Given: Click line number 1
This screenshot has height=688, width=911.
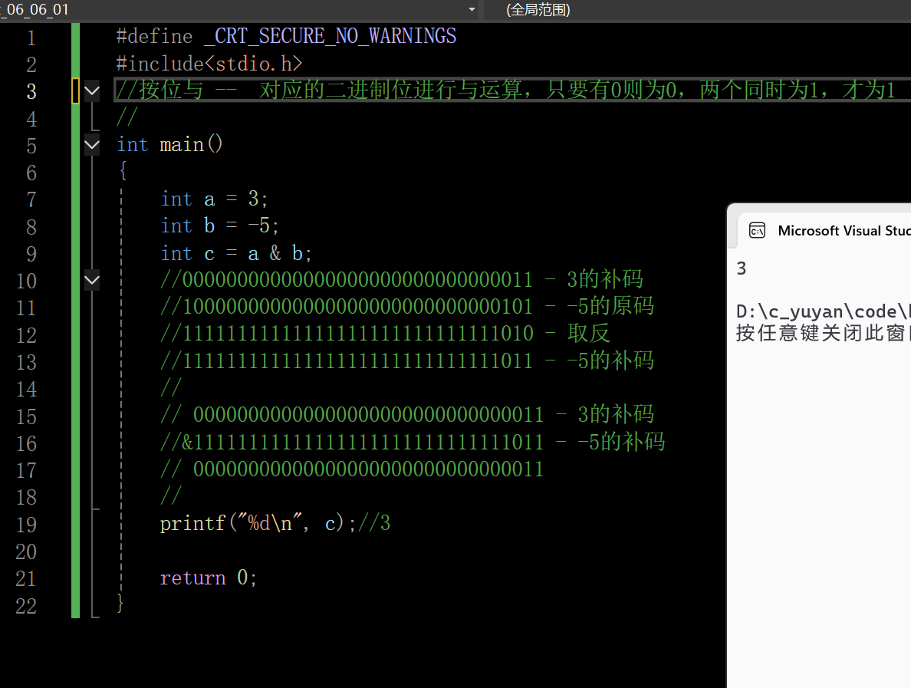Looking at the screenshot, I should tap(31, 38).
